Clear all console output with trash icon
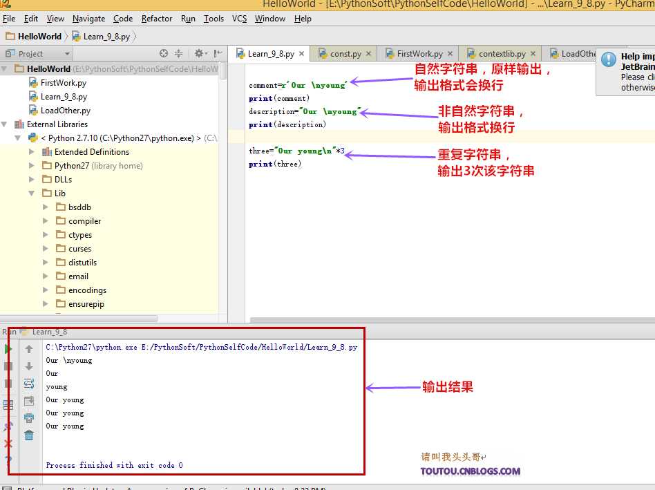 coord(29,434)
